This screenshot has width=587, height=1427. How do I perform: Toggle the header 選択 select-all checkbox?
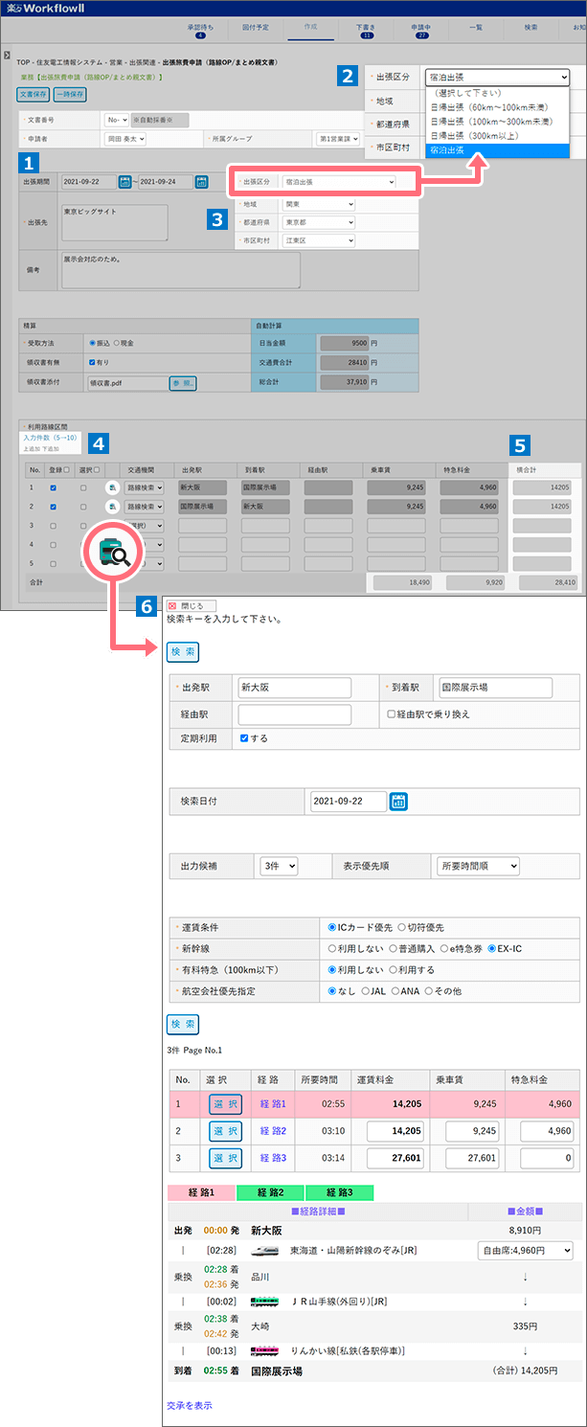[x=96, y=469]
